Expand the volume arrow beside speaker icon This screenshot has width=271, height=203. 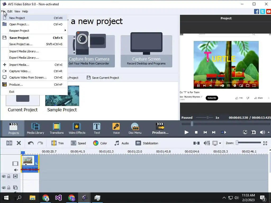coord(269,132)
